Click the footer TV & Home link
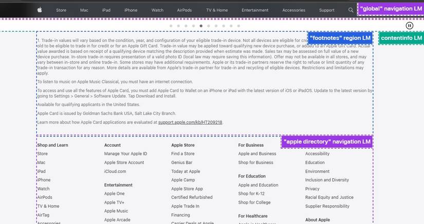The image size is (424, 224). pyautogui.click(x=48, y=206)
